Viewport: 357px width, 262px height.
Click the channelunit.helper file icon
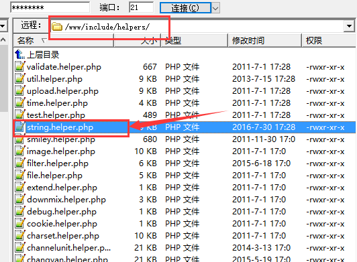pos(20,247)
